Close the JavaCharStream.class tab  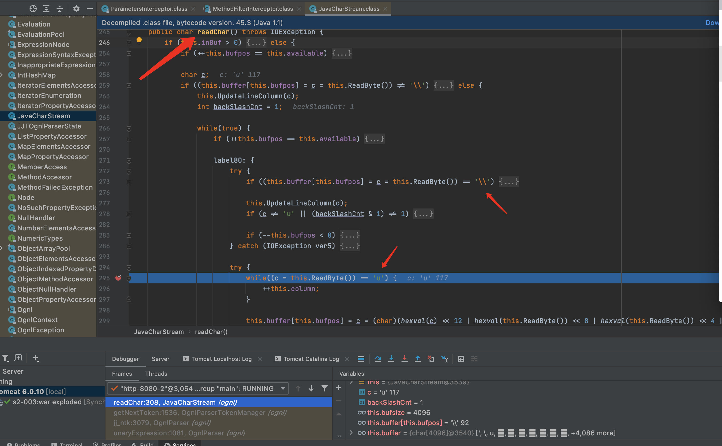coord(385,9)
